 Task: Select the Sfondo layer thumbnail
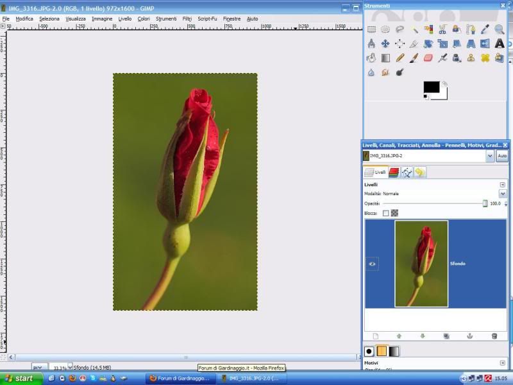pyautogui.click(x=421, y=264)
